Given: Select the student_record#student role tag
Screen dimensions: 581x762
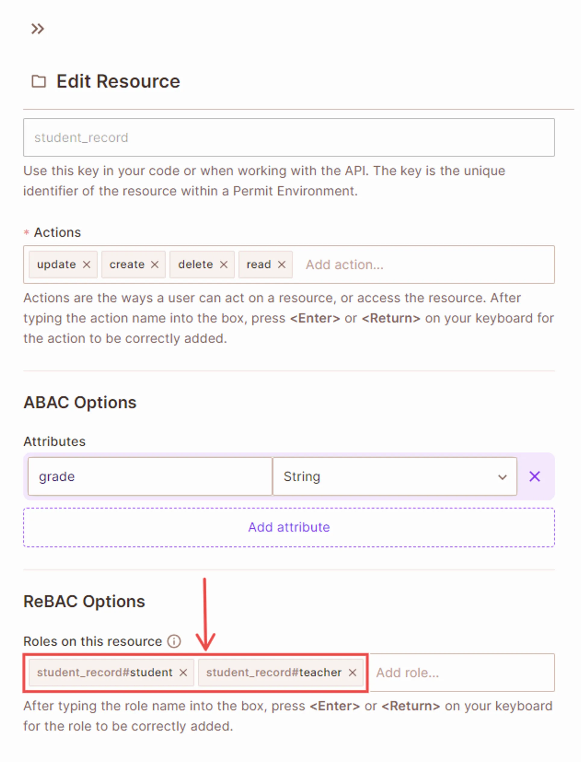Looking at the screenshot, I should 105,672.
